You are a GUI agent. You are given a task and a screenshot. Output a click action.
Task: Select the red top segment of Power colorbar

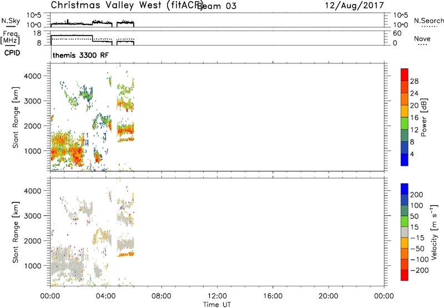(405, 74)
